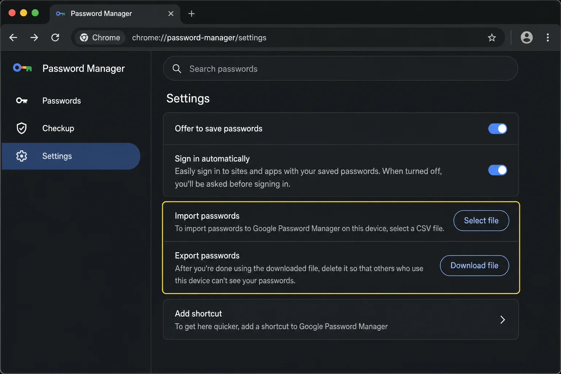Select the Settings sidebar item

click(x=71, y=156)
